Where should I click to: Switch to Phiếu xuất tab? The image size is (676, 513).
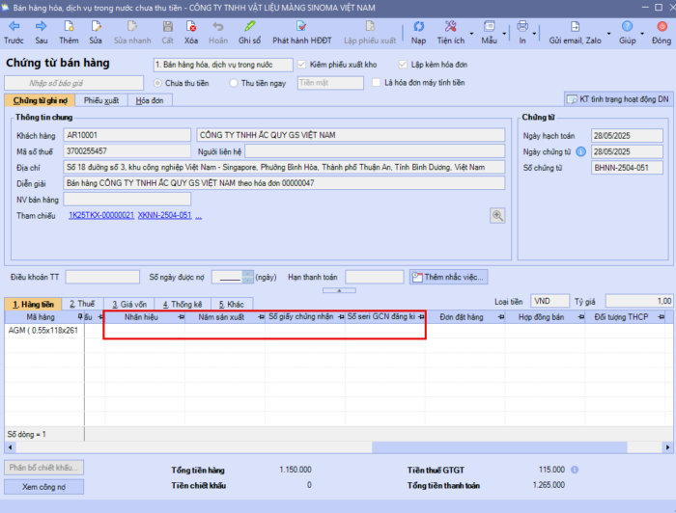point(101,100)
